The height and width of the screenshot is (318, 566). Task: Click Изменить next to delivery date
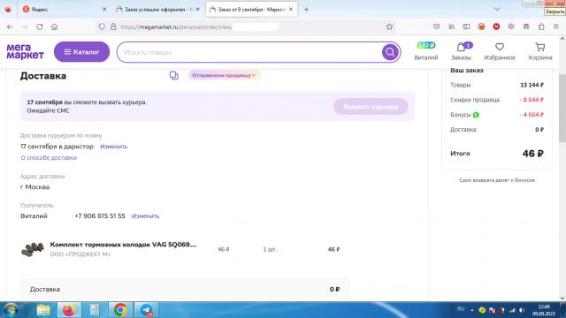tap(114, 147)
